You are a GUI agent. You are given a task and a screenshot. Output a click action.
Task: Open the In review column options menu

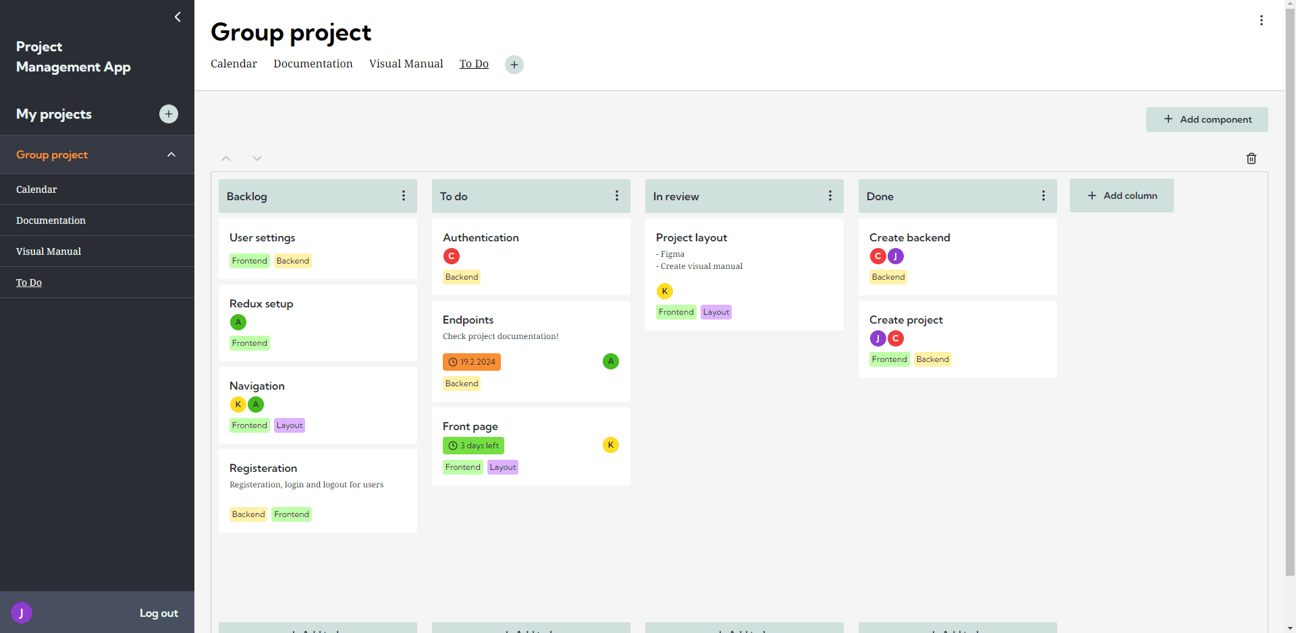click(x=830, y=195)
